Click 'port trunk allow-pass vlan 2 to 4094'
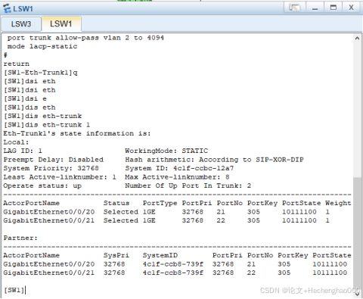Screen dimensions: 363x299 point(85,38)
